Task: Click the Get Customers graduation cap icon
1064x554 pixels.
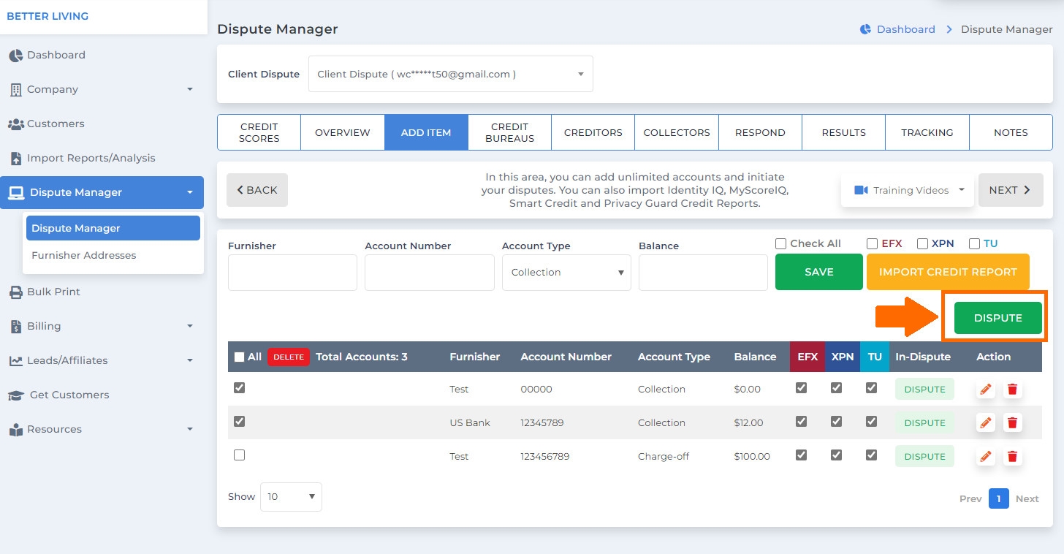Action: (x=16, y=395)
